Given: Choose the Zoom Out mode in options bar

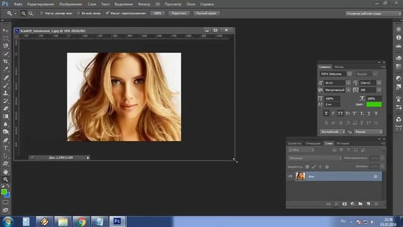Looking at the screenshot, I should coord(31,13).
